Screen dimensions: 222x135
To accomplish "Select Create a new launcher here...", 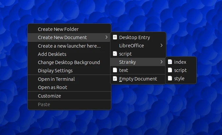I will (69, 46).
